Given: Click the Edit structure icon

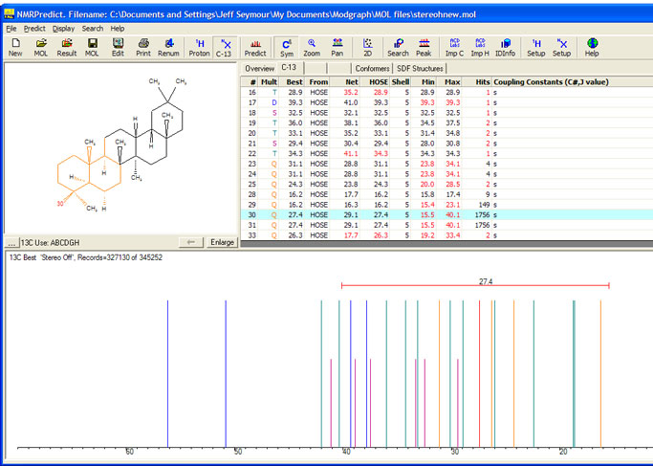Looking at the screenshot, I should click(x=118, y=47).
